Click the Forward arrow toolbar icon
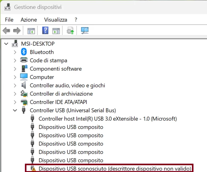Screen dimensions: 207x172 point(17,31)
